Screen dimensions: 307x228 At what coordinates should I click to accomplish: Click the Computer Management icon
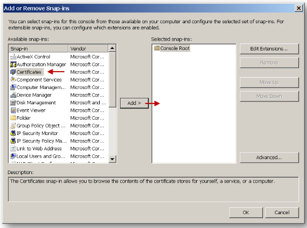click(x=13, y=88)
